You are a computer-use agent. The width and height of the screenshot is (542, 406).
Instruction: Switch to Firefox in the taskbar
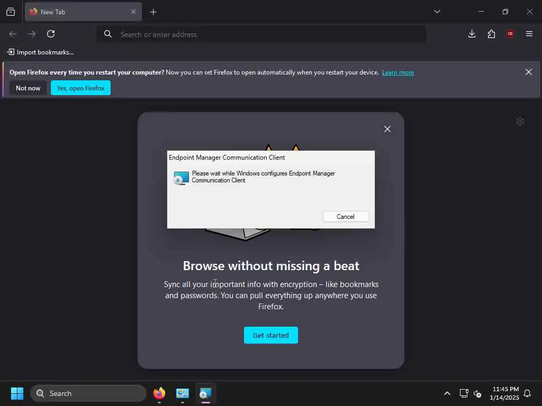click(159, 393)
